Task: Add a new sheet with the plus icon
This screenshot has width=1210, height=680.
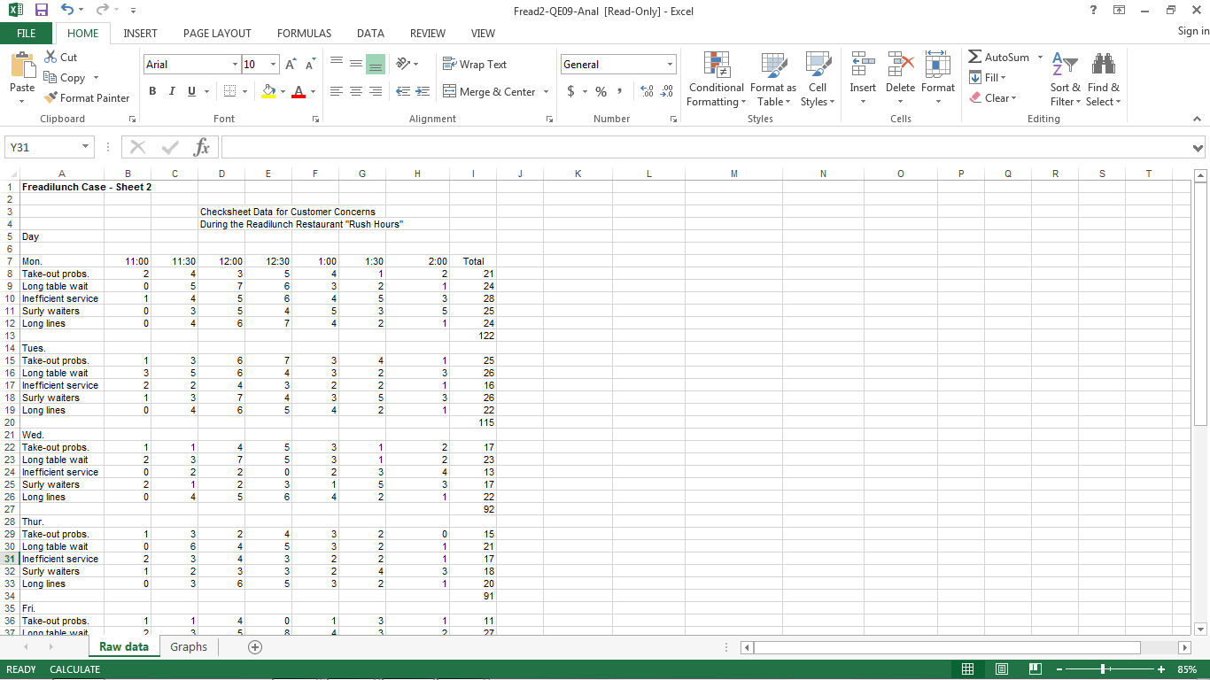Action: click(255, 647)
